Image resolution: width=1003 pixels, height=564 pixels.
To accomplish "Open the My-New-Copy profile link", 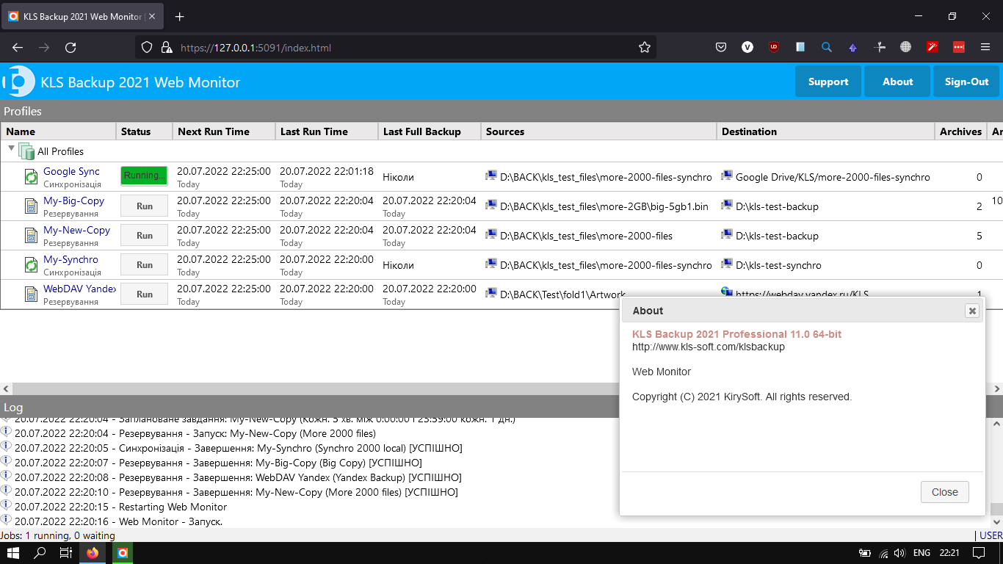I will (76, 230).
